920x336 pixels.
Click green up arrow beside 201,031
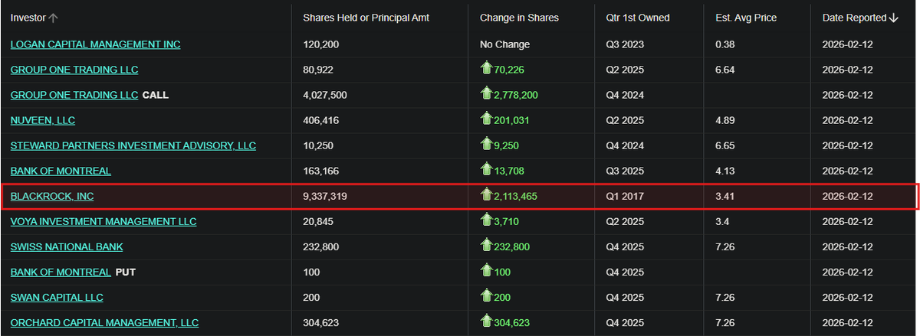tap(485, 120)
